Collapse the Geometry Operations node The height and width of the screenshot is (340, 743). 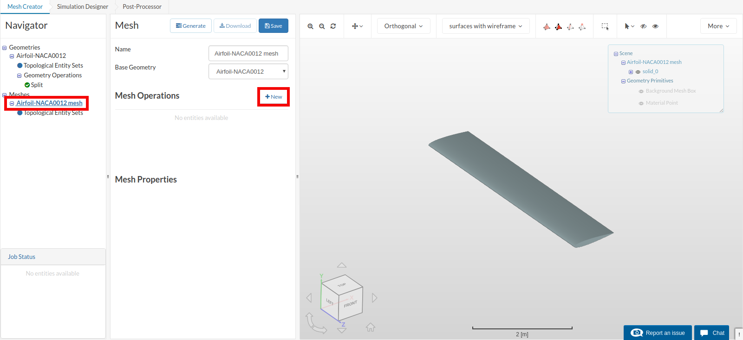pyautogui.click(x=20, y=76)
